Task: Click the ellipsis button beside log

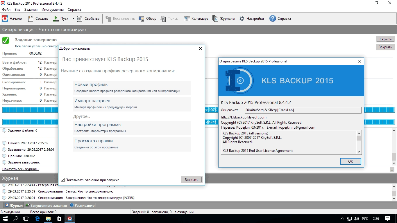Action: click(x=392, y=170)
